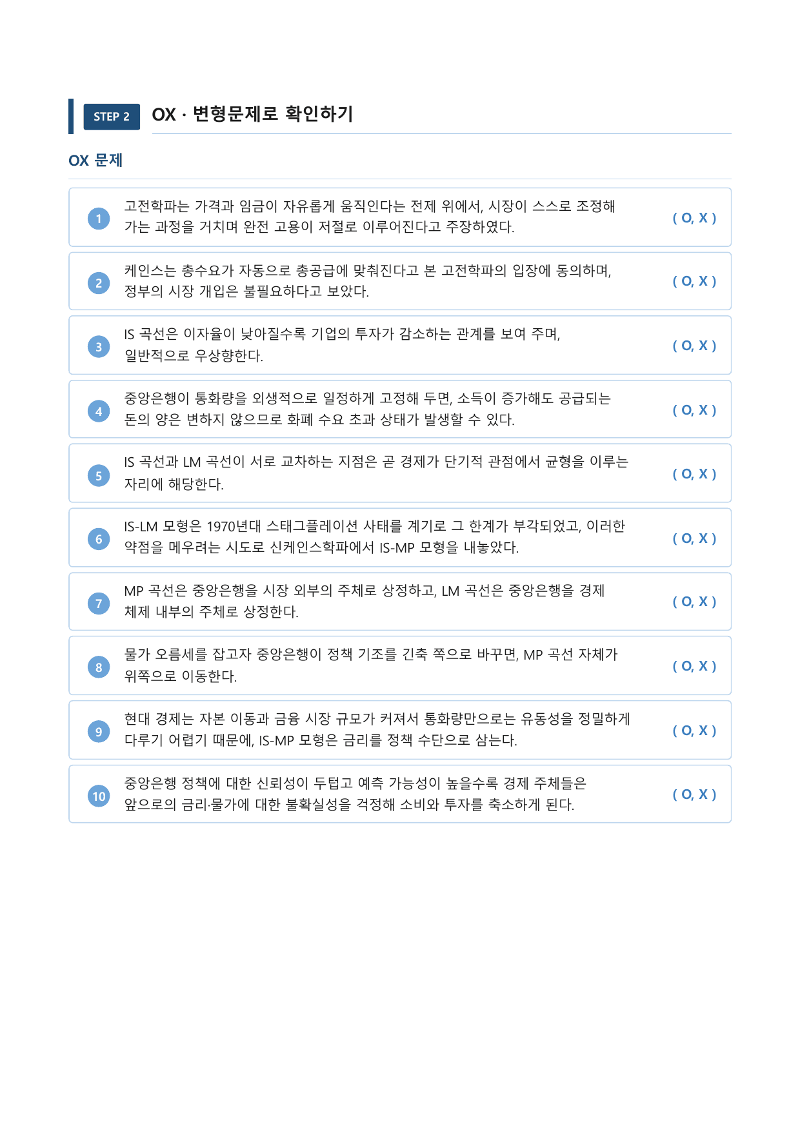Viewport: 800px width, 1131px height.
Task: Click the line '체제 내부의 주체로 상정한다.'
Action: click(x=211, y=612)
